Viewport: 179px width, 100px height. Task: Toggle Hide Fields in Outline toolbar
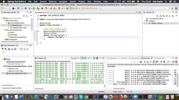pyautogui.click(x=163, y=16)
